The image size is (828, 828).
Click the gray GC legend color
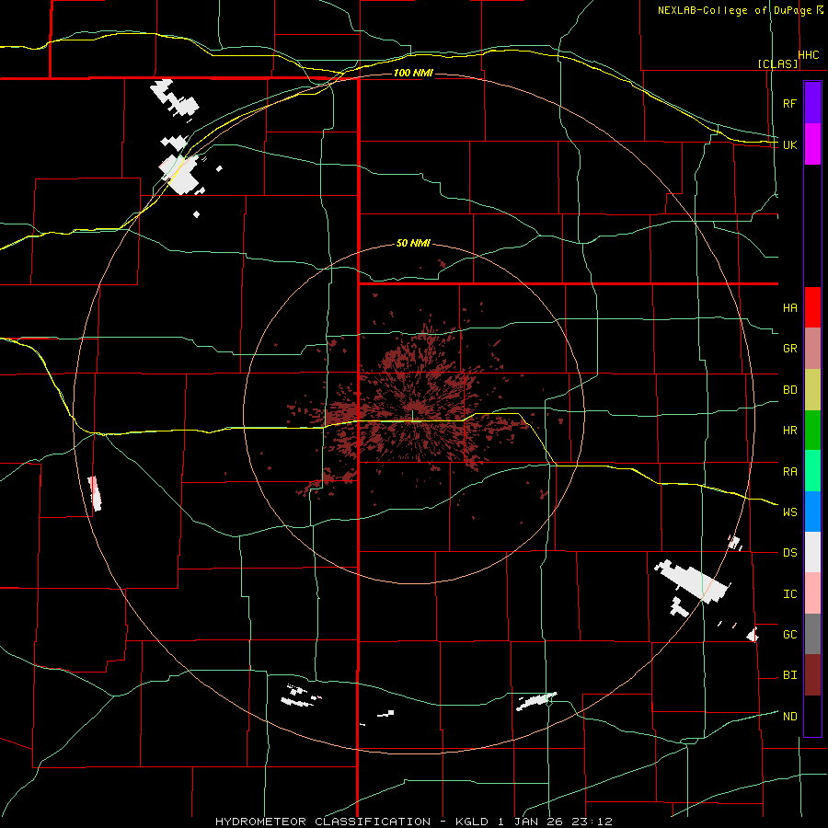(x=812, y=634)
